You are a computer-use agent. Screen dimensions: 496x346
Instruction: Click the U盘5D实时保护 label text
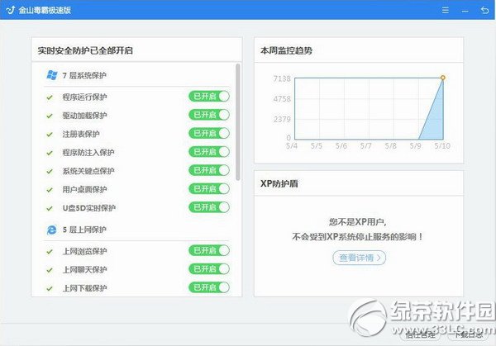click(89, 208)
